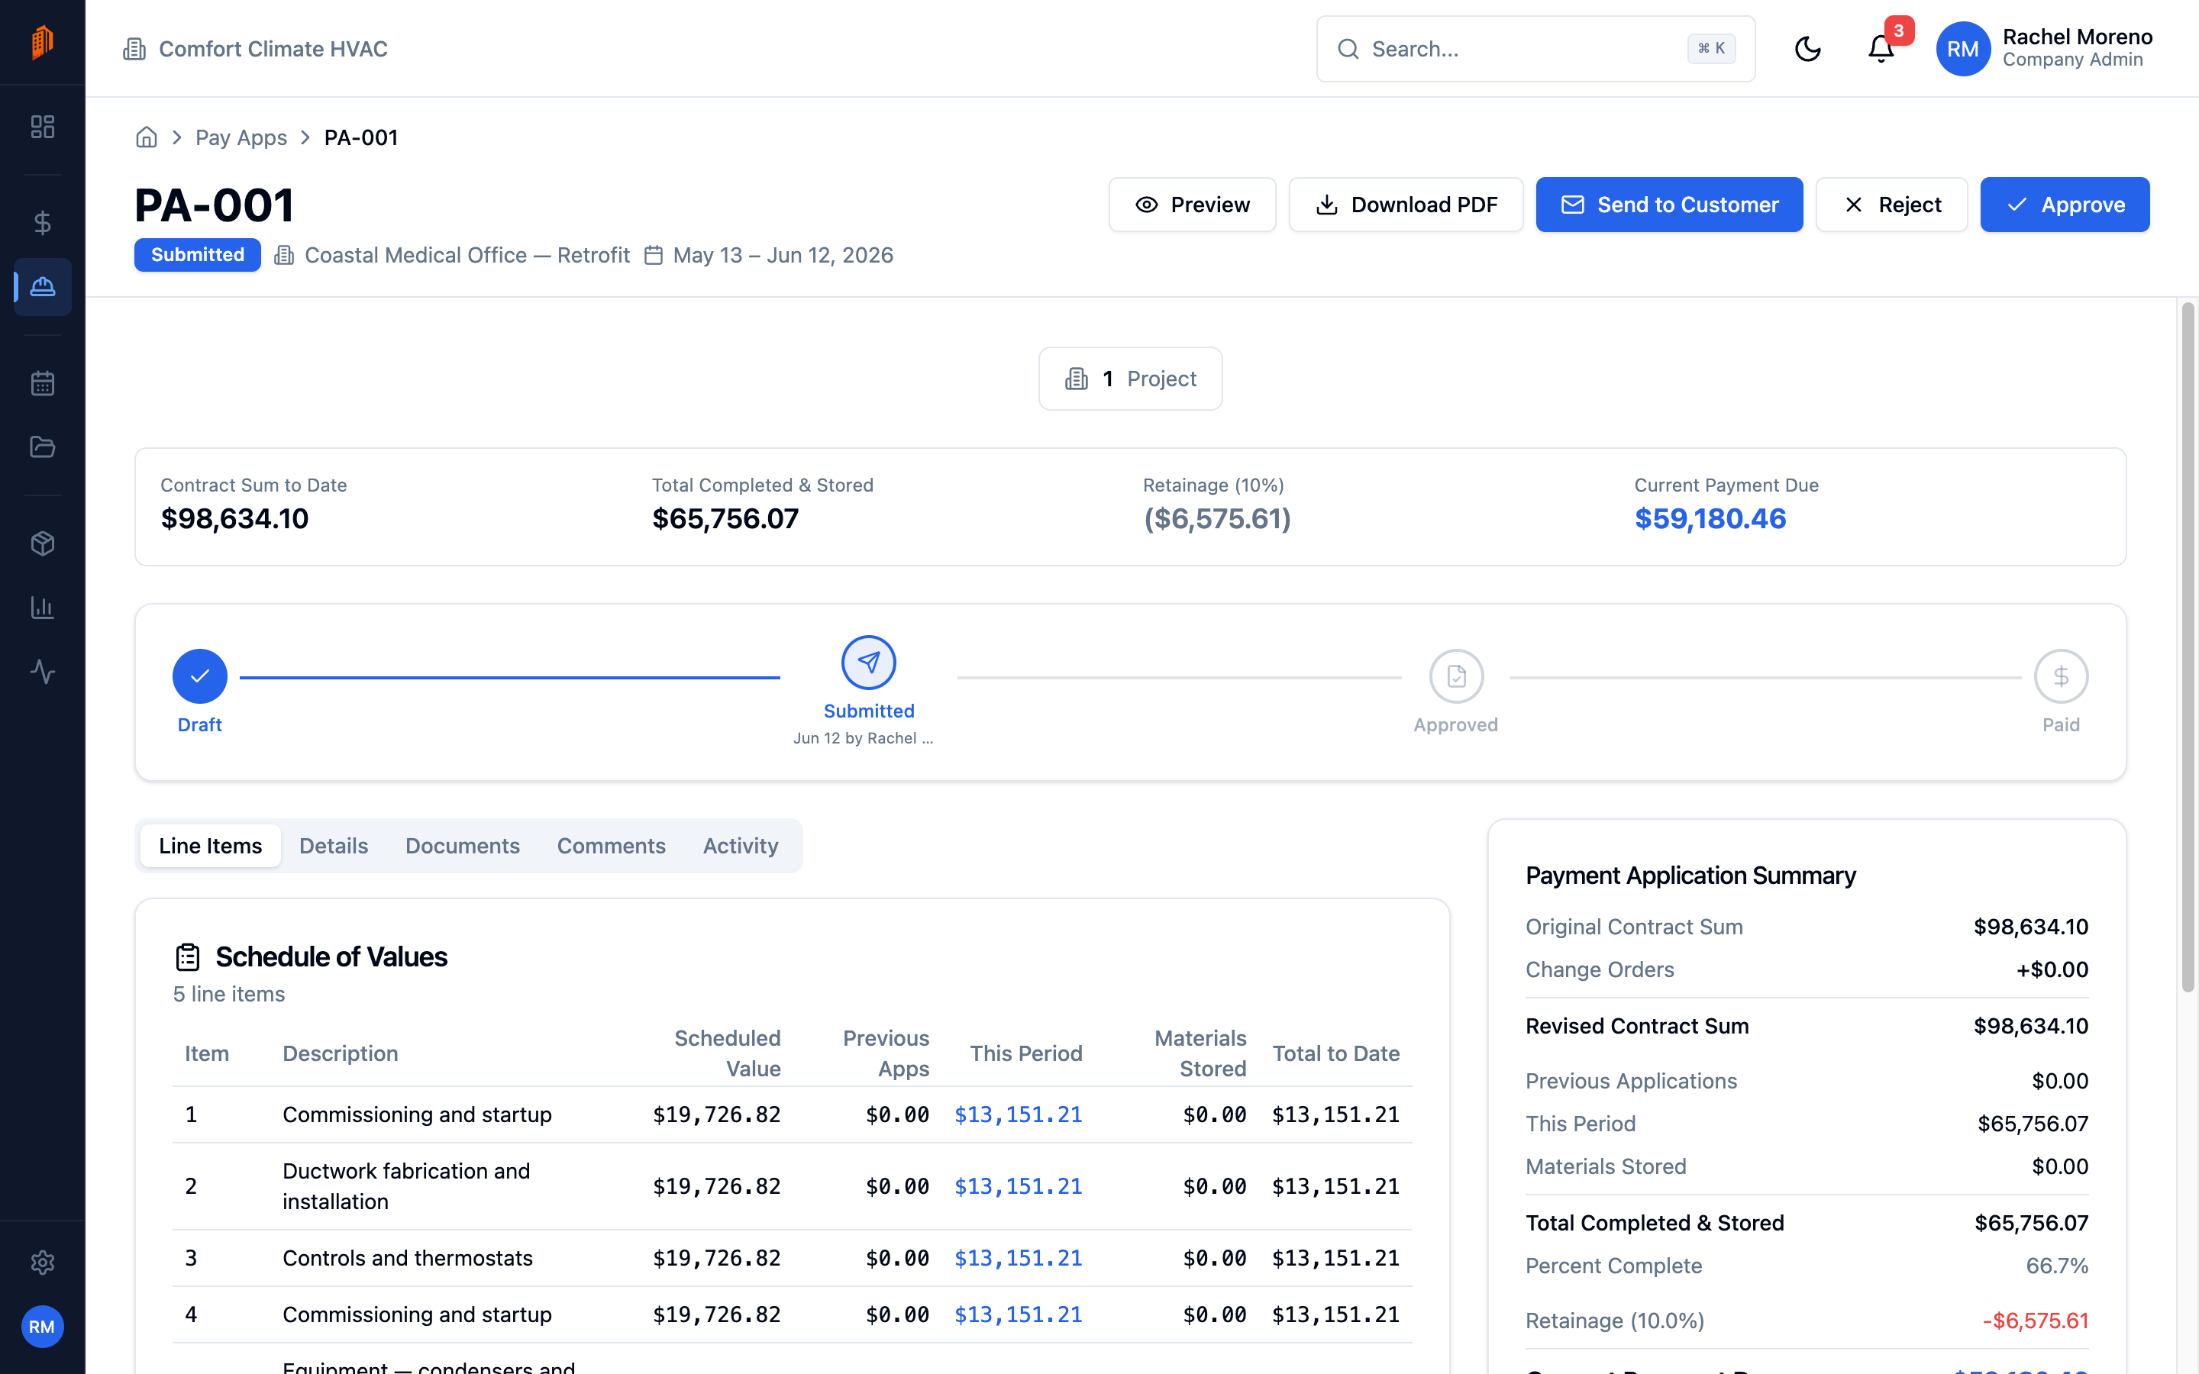Click the Retainage ($6,575.61) value
This screenshot has width=2199, height=1374.
(1217, 519)
